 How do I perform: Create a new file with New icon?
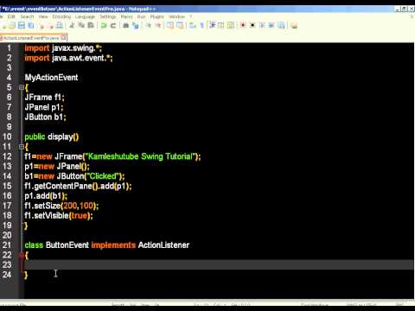click(x=4, y=26)
